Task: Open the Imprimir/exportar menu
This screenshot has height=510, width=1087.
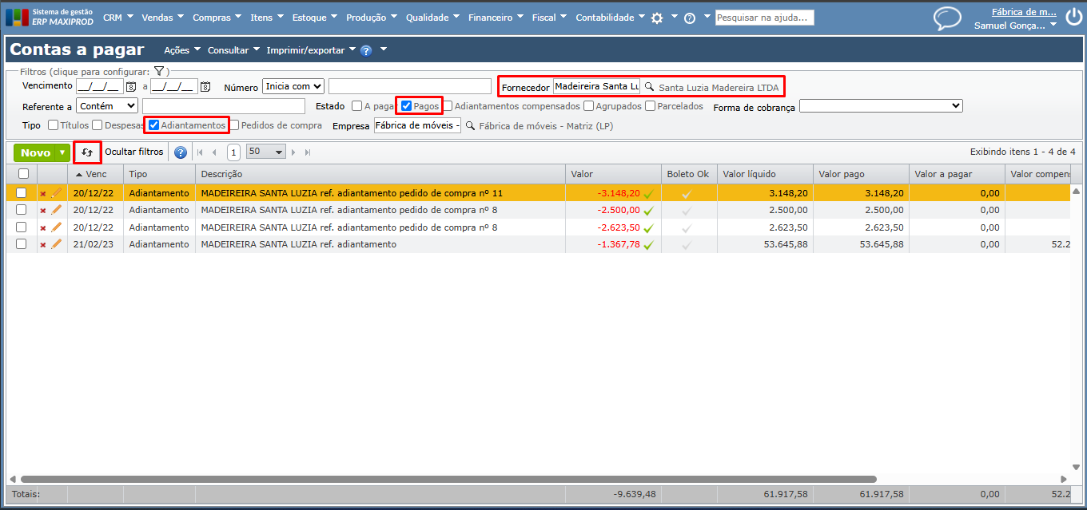Action: tap(310, 50)
